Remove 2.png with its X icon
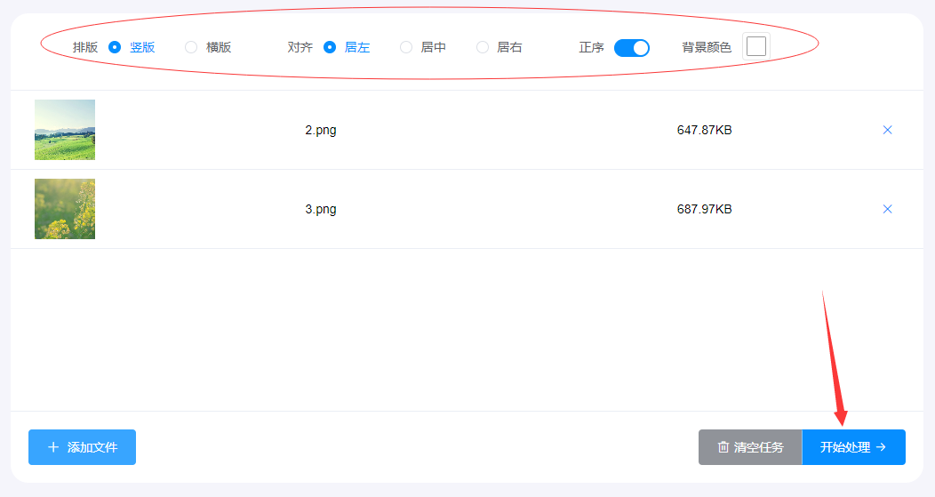This screenshot has width=935, height=497. 887,130
